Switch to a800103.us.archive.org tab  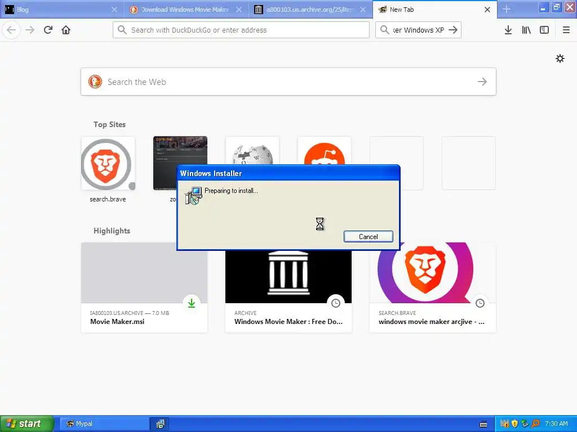(x=310, y=10)
